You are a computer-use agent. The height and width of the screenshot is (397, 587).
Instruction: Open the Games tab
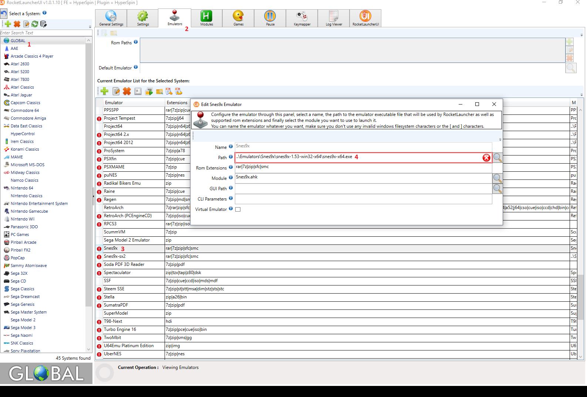point(238,18)
